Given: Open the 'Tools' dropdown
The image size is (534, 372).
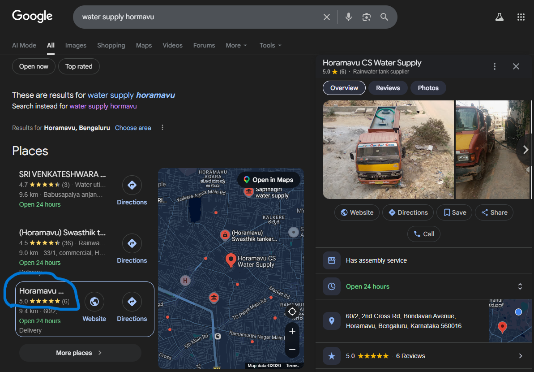Looking at the screenshot, I should coord(270,45).
